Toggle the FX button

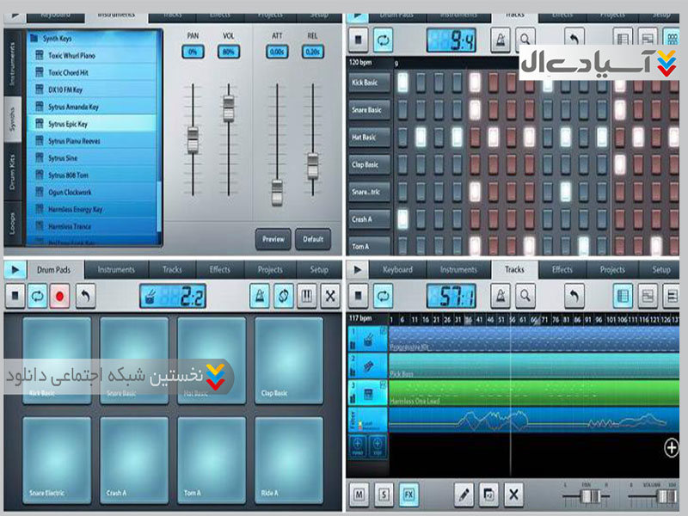(x=409, y=494)
